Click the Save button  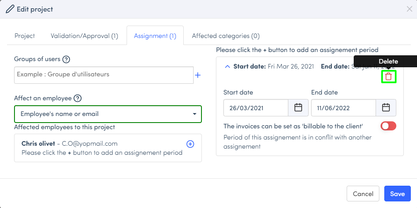397,194
